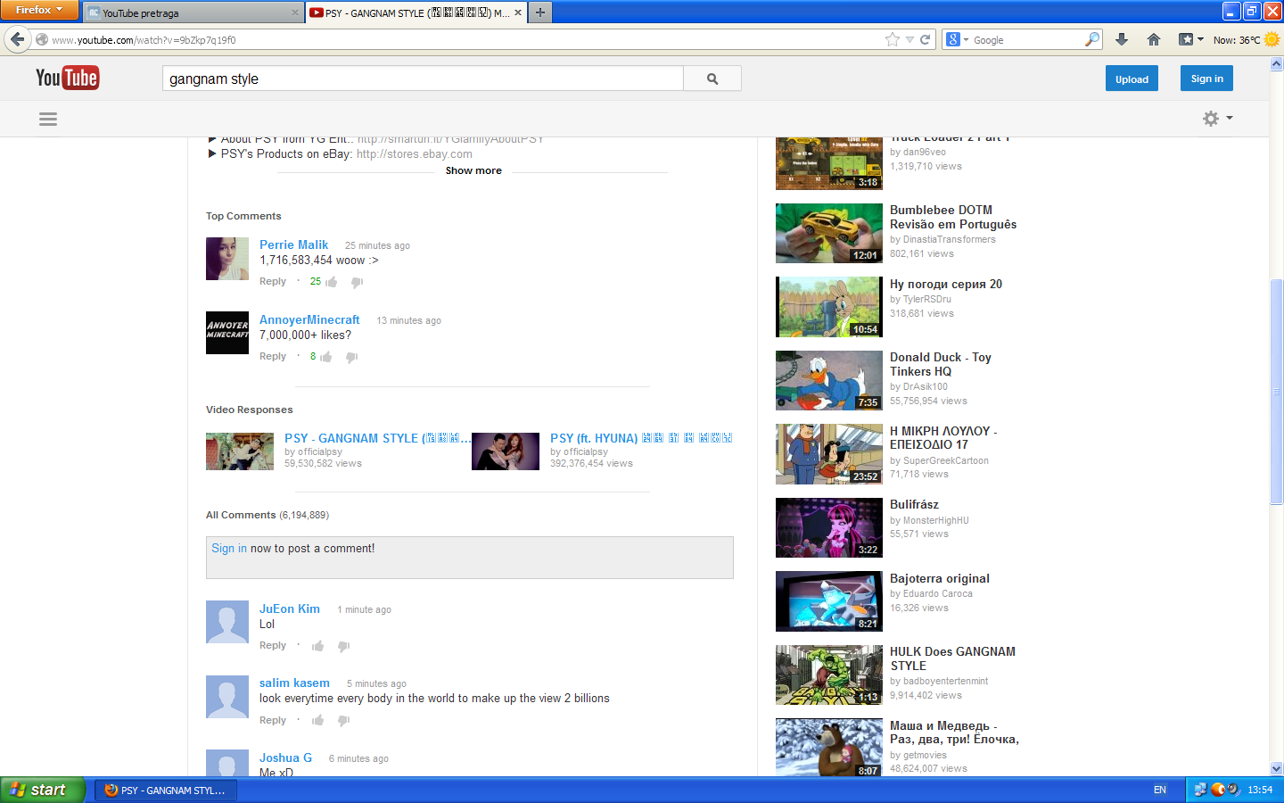Image resolution: width=1284 pixels, height=803 pixels.
Task: Reply to Perrie Malik's comment
Action: (x=273, y=281)
